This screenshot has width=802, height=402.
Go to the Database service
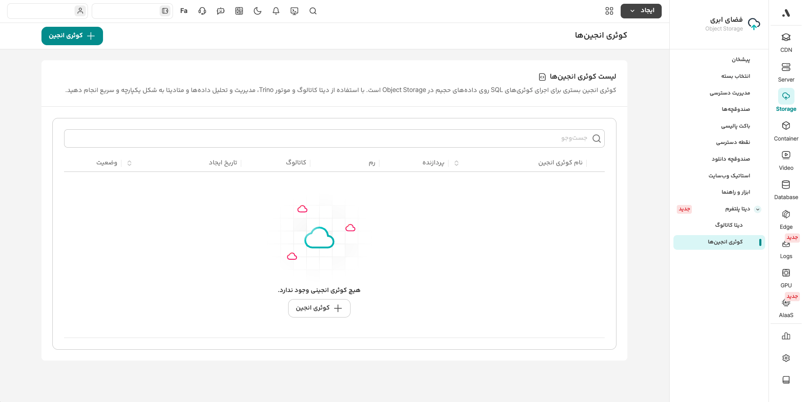click(786, 189)
